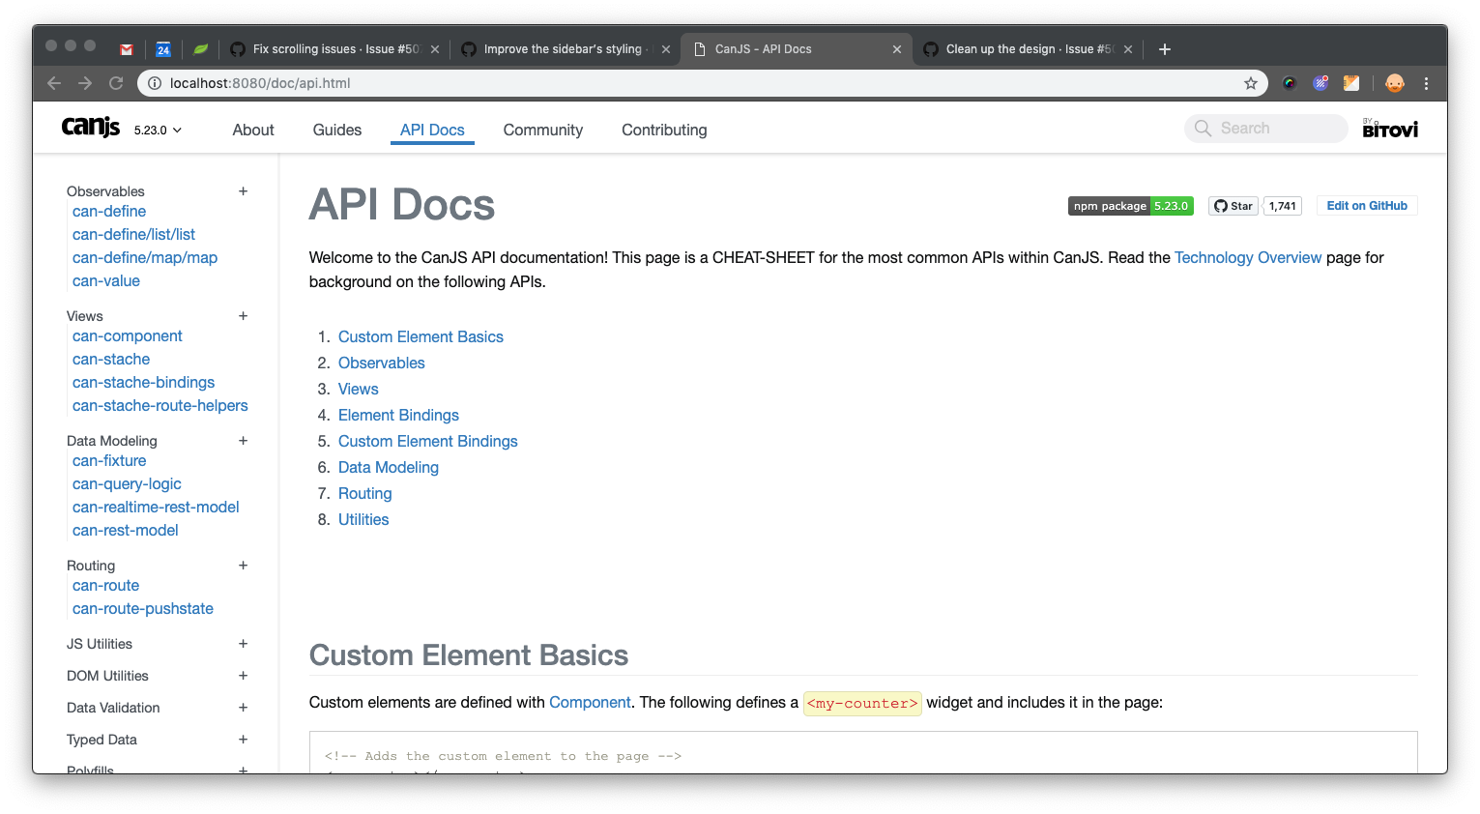1480x814 pixels.
Task: Go forward with browser forward arrow
Action: pos(85,83)
